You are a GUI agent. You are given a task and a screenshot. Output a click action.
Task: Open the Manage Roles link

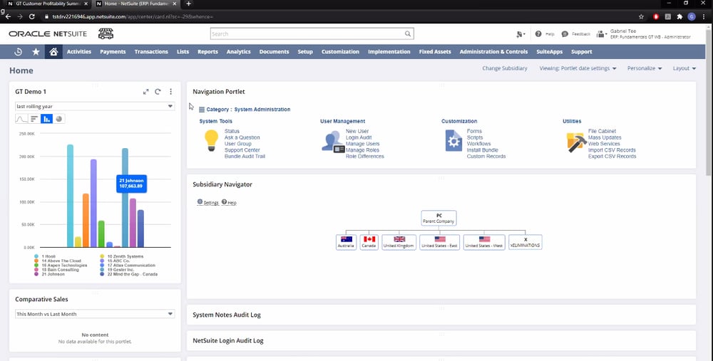(x=362, y=150)
